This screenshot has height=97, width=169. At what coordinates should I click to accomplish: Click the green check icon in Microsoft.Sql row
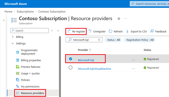[x=145, y=59]
